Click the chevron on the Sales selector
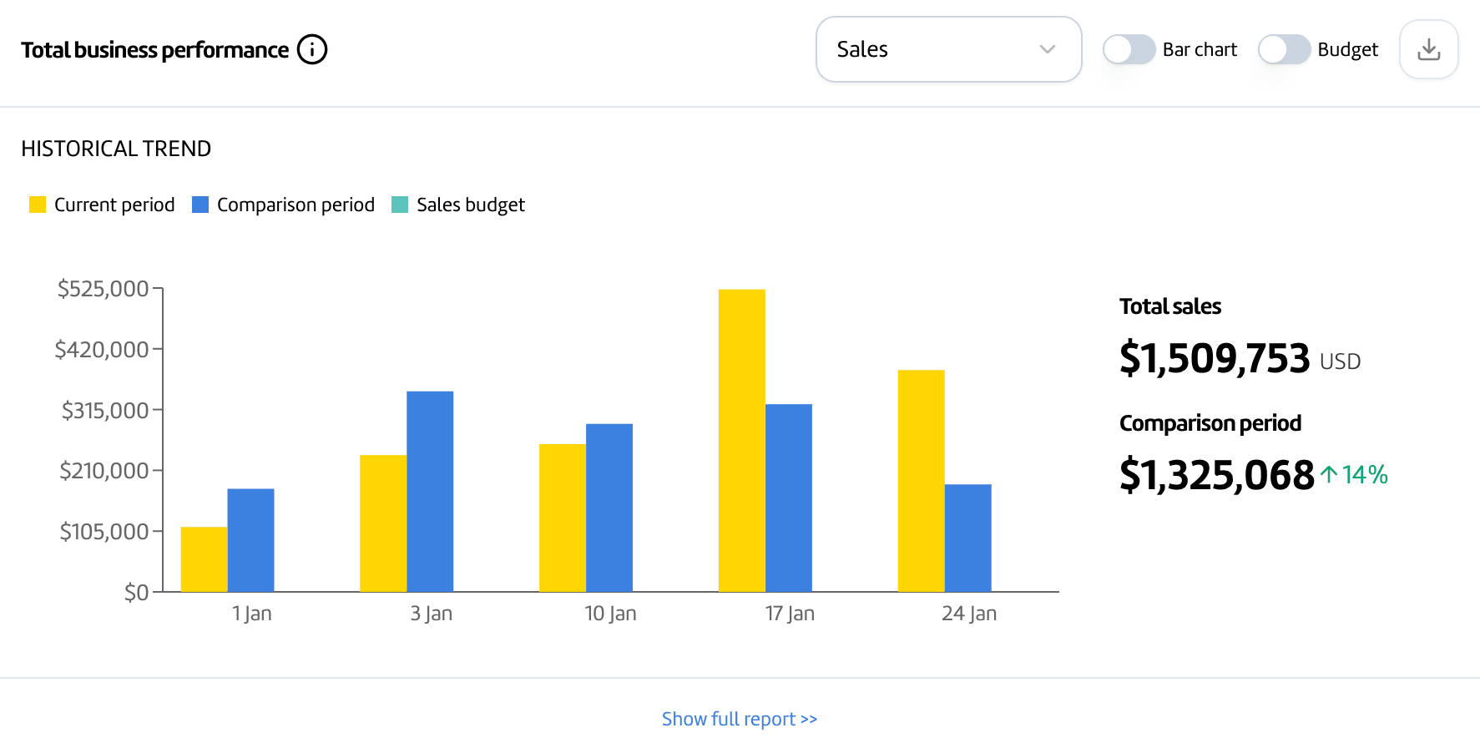The width and height of the screenshot is (1480, 753). pyautogui.click(x=1047, y=49)
